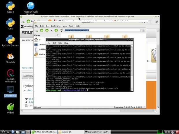Image resolution: width=179 pixels, height=134 pixels.
Task: Click CPU usage monitor on taskbar
Action: pos(160,132)
